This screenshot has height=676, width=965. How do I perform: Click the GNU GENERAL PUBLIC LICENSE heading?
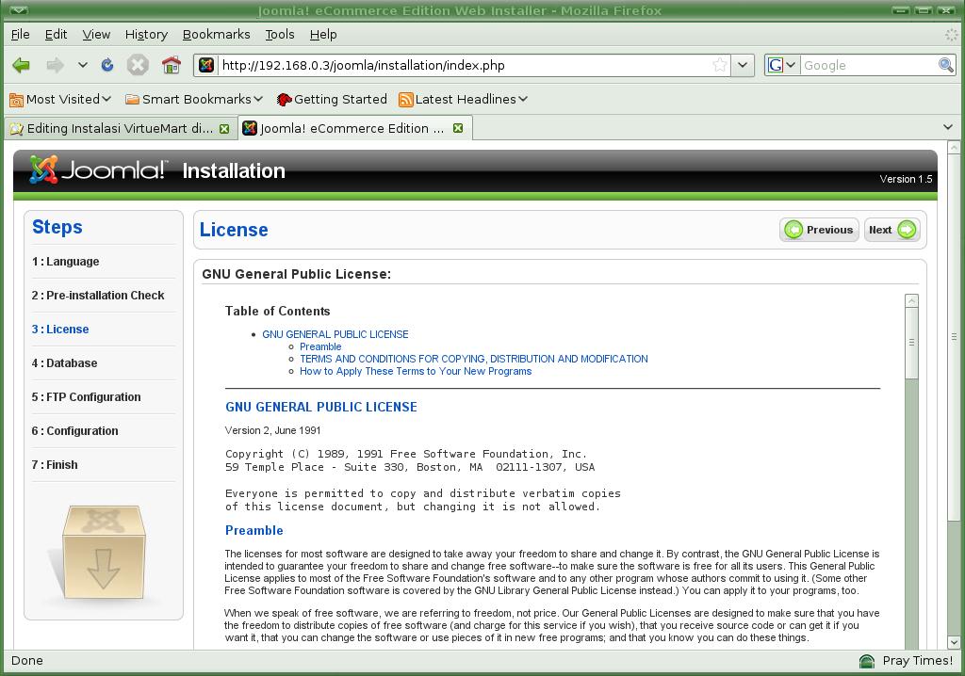click(x=321, y=407)
